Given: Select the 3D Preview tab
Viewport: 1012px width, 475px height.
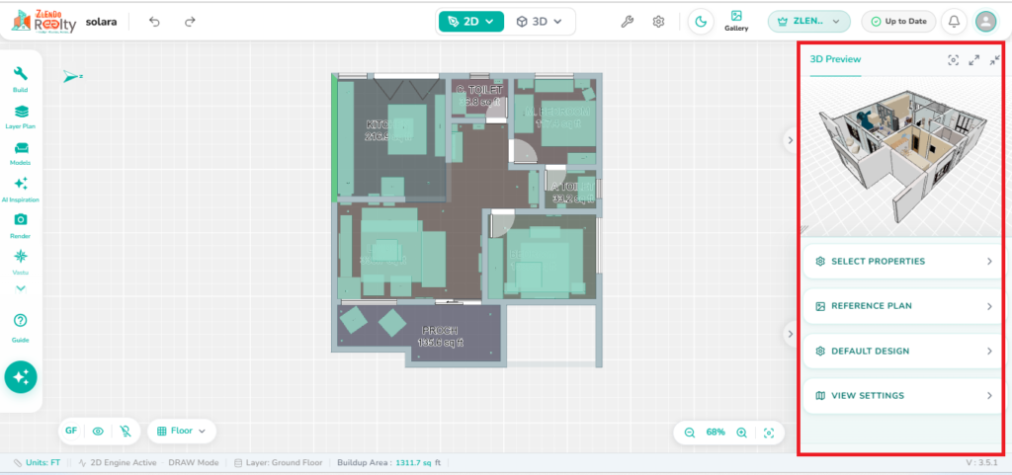Looking at the screenshot, I should 835,59.
